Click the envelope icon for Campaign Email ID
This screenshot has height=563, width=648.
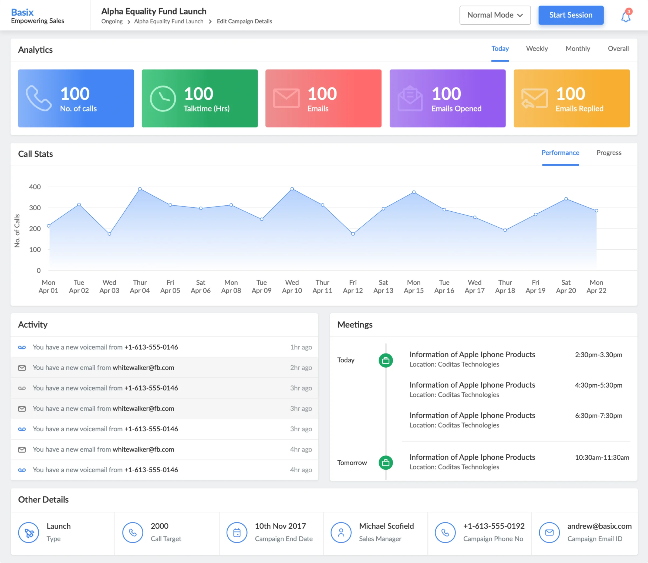549,532
